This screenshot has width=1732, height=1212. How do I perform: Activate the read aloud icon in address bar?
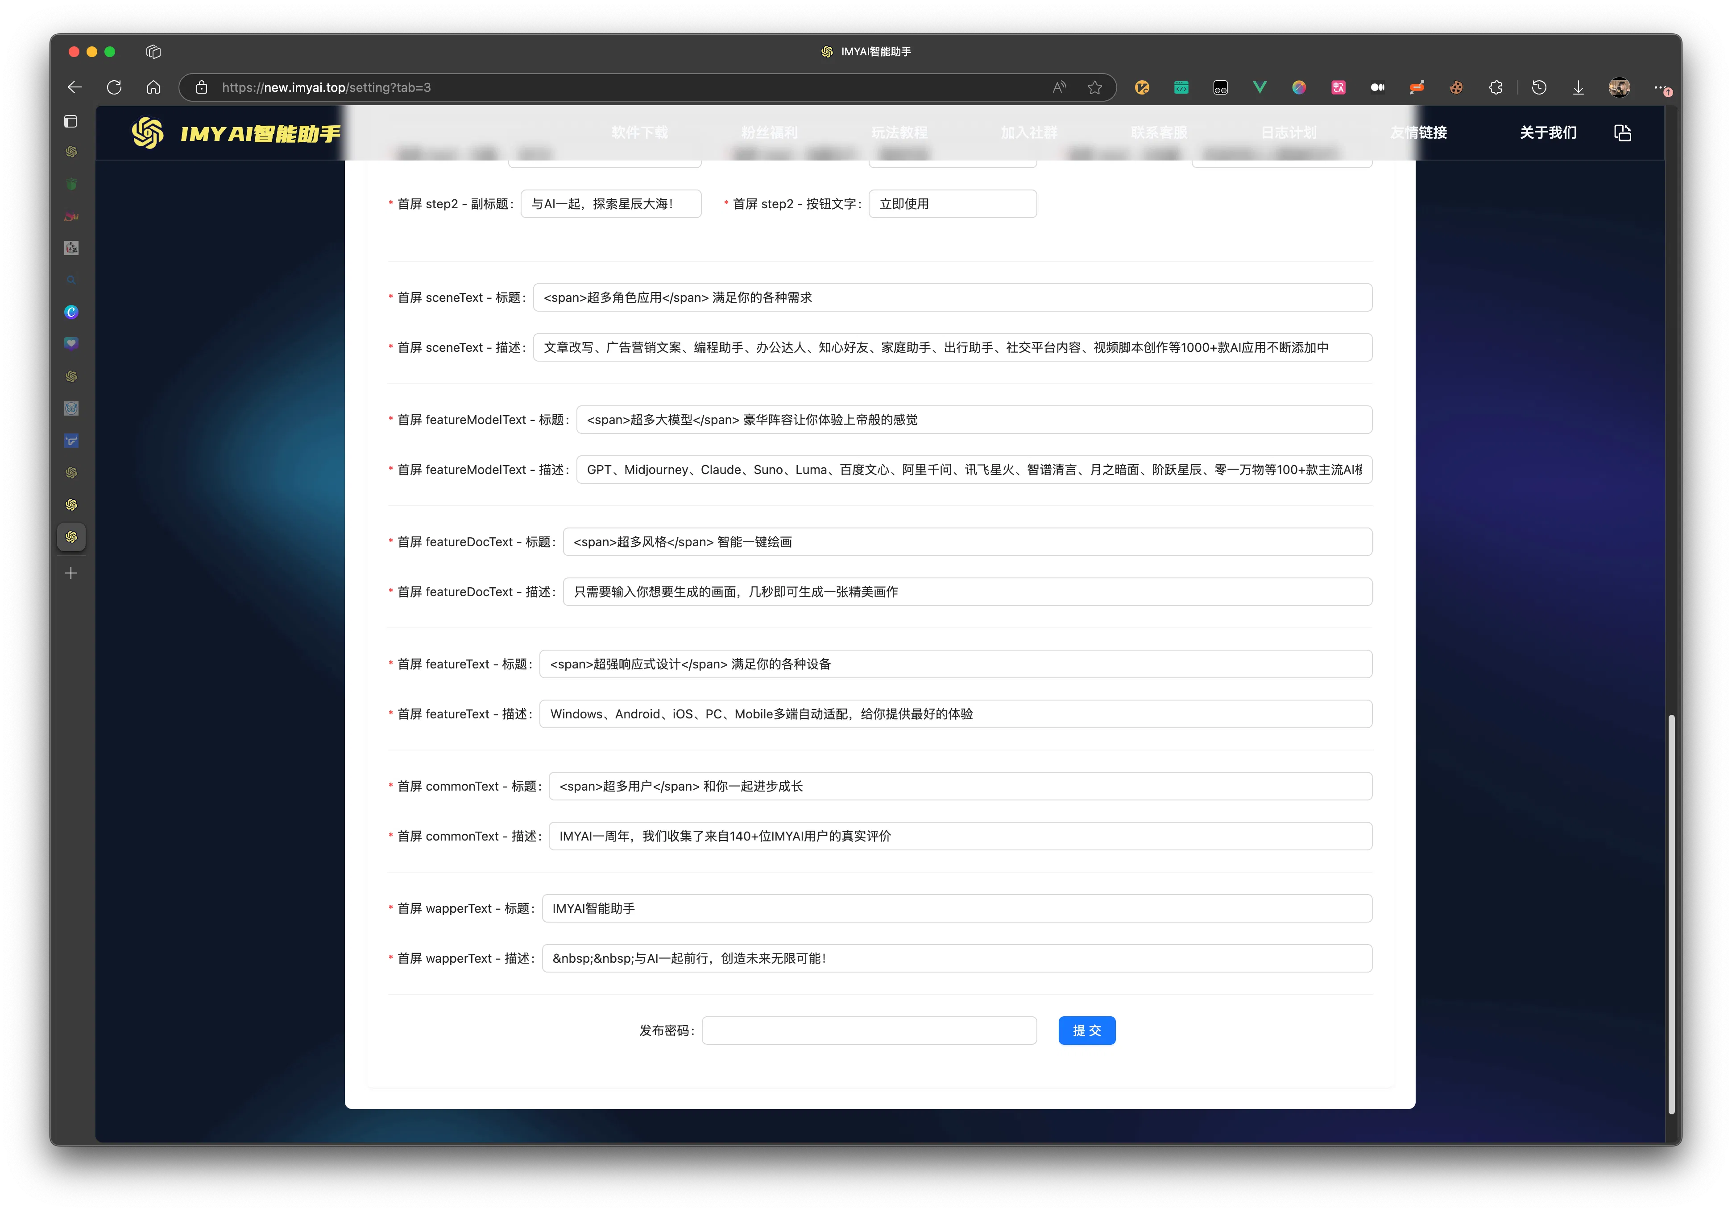(1059, 87)
